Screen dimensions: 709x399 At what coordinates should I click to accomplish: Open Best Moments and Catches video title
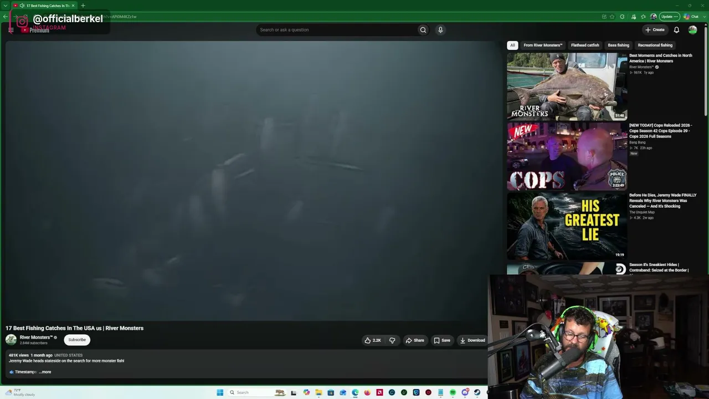661,58
